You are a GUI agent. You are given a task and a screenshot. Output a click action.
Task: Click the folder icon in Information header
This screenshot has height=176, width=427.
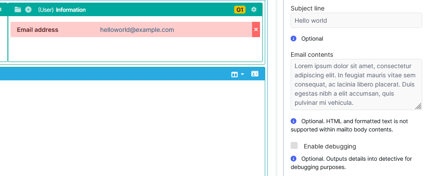18,10
